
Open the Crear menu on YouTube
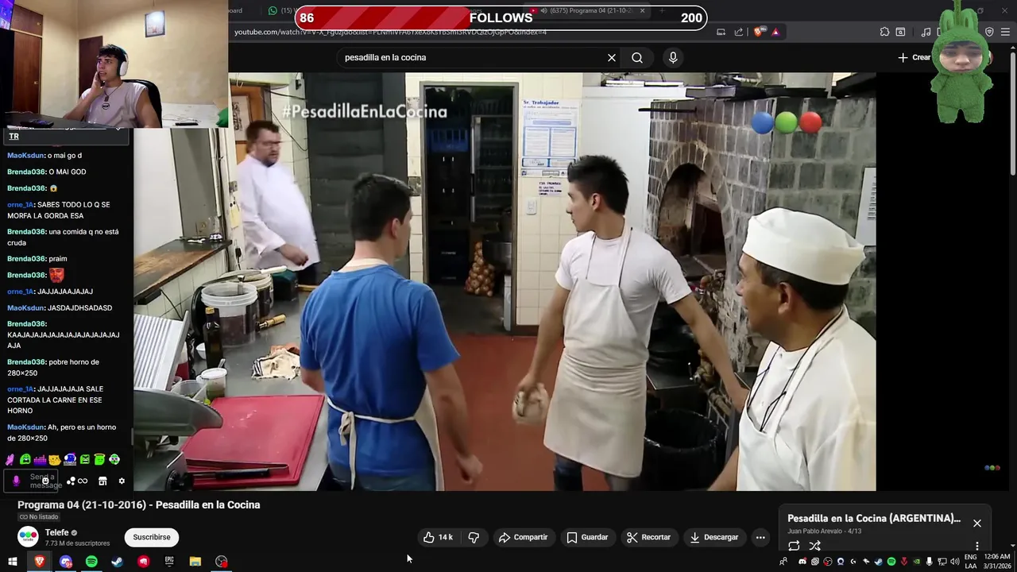915,57
